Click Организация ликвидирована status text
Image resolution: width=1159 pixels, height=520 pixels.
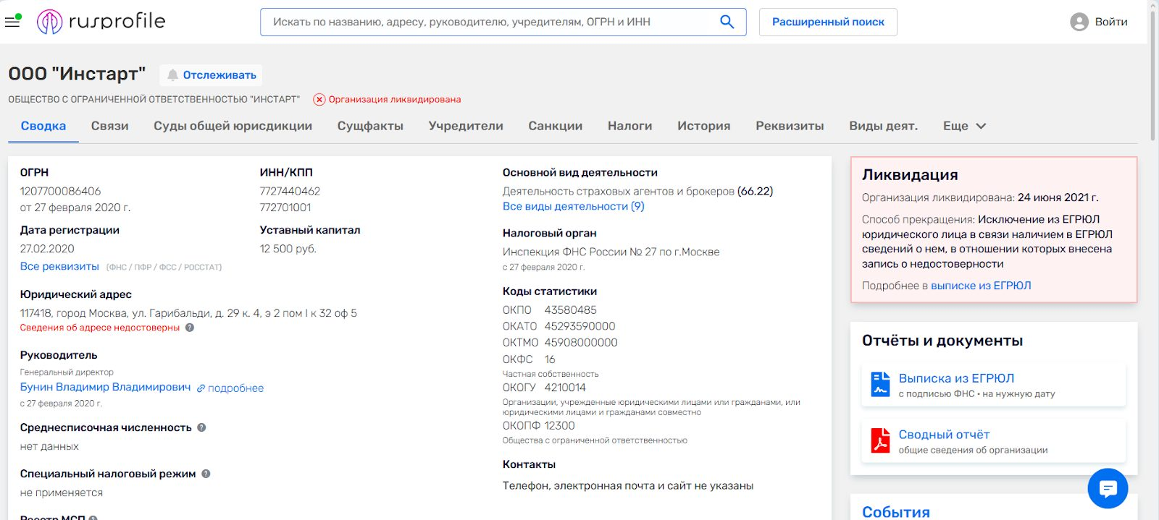click(395, 100)
